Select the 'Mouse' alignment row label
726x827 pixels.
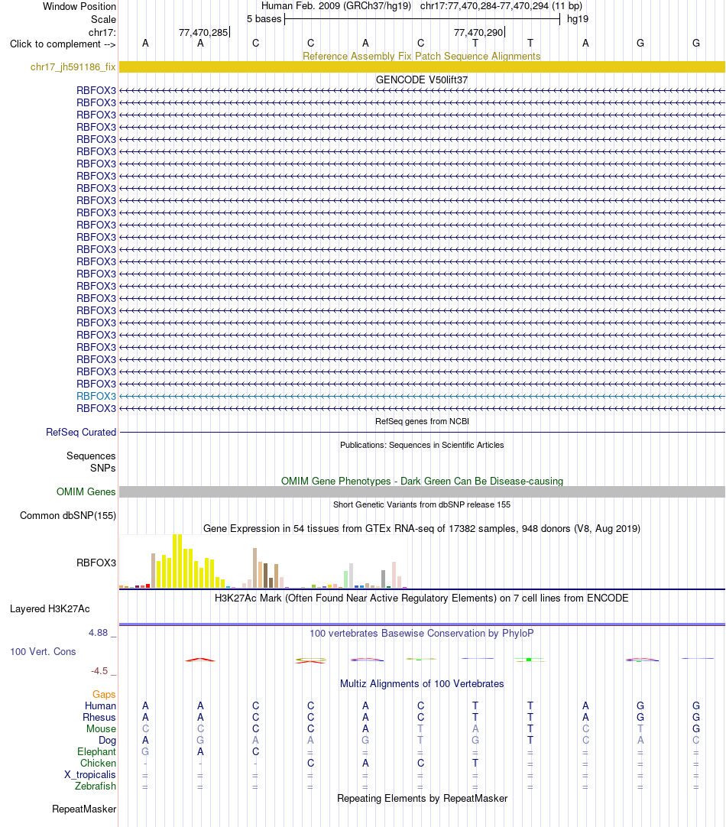coord(101,729)
